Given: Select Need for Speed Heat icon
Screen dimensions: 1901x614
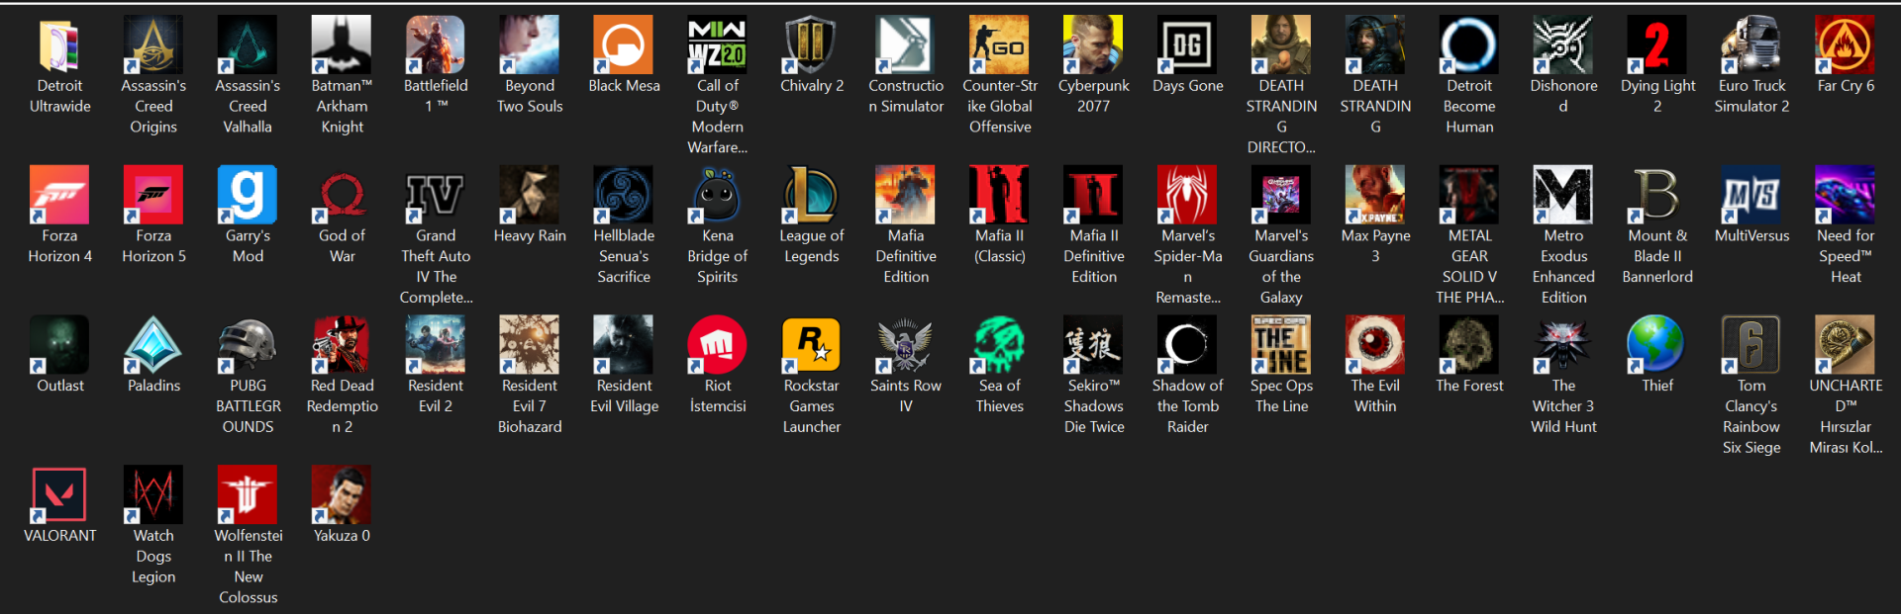Looking at the screenshot, I should pyautogui.click(x=1846, y=195).
